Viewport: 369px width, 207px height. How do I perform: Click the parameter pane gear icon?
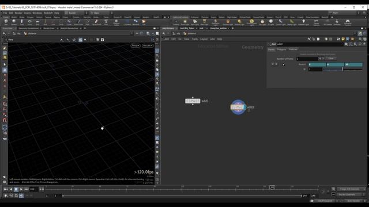tap(346, 44)
